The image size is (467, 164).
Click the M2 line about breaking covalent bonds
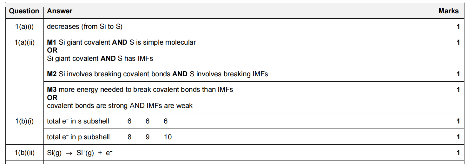157,74
